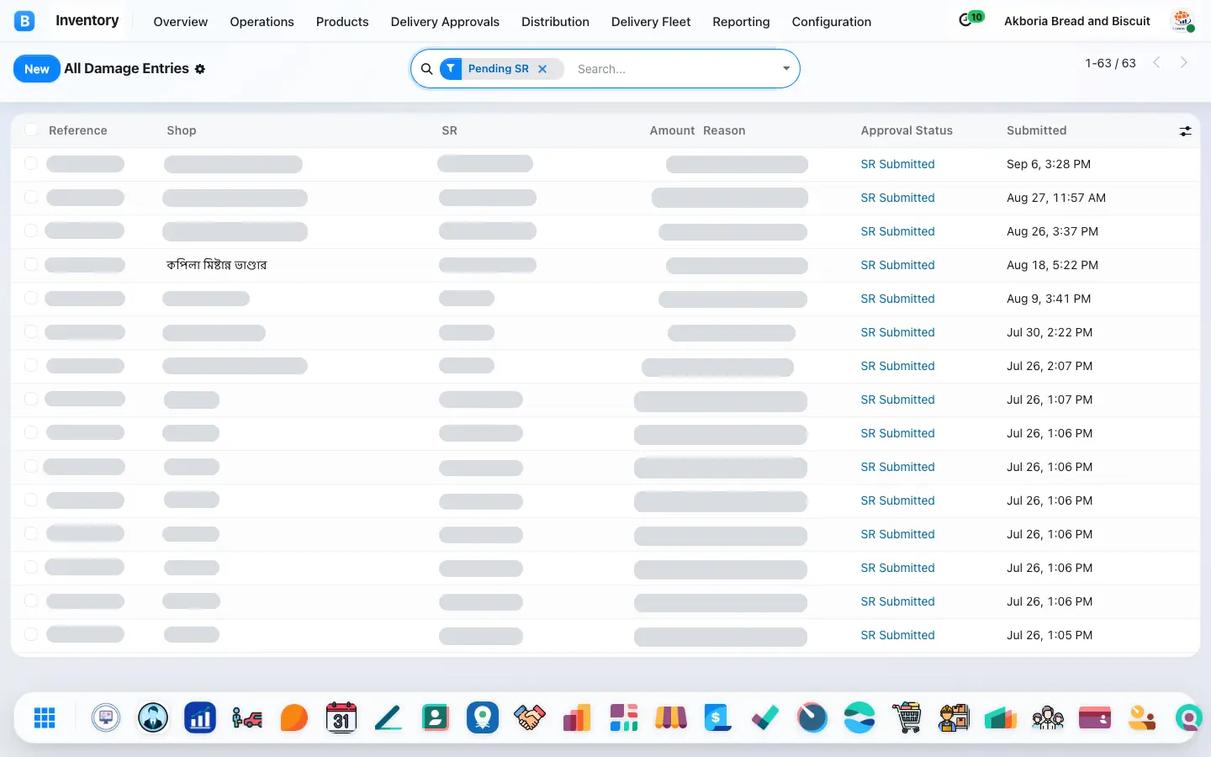
Task: Check the row submitted Sep 6, 3:28 PM
Action: pos(31,163)
